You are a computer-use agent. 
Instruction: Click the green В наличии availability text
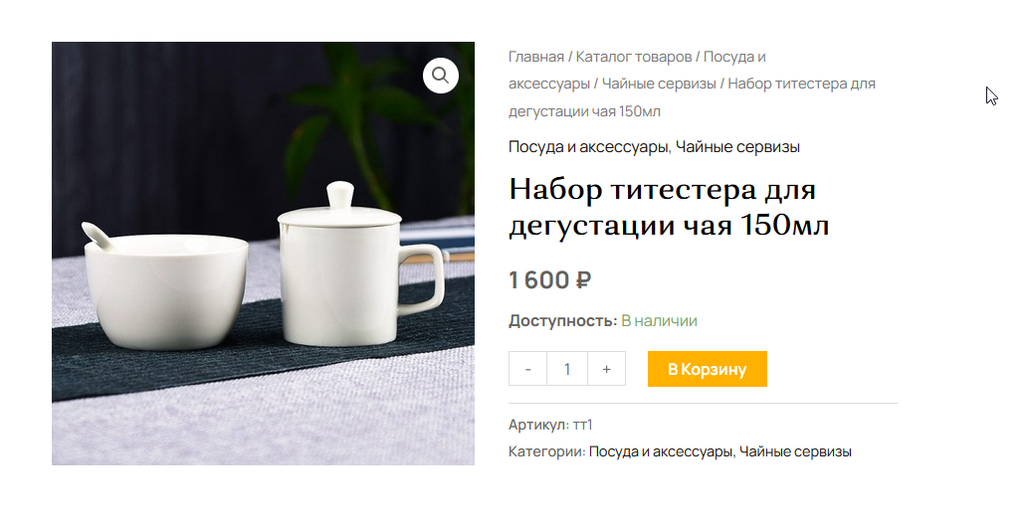659,321
